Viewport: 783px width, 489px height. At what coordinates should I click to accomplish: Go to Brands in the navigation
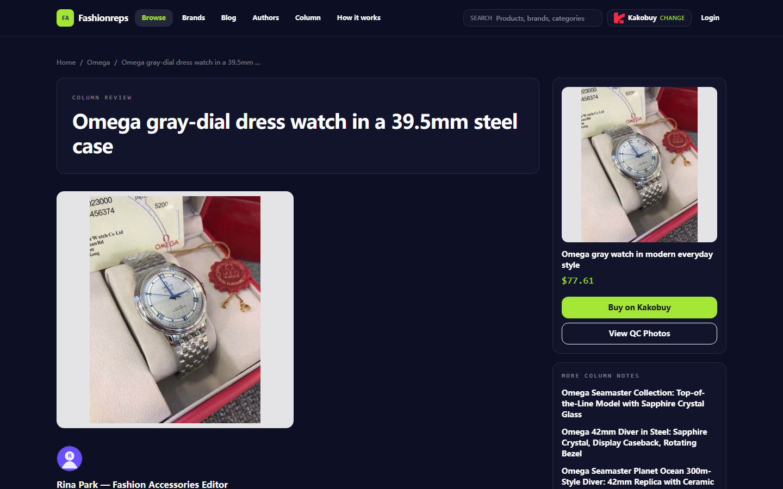194,18
